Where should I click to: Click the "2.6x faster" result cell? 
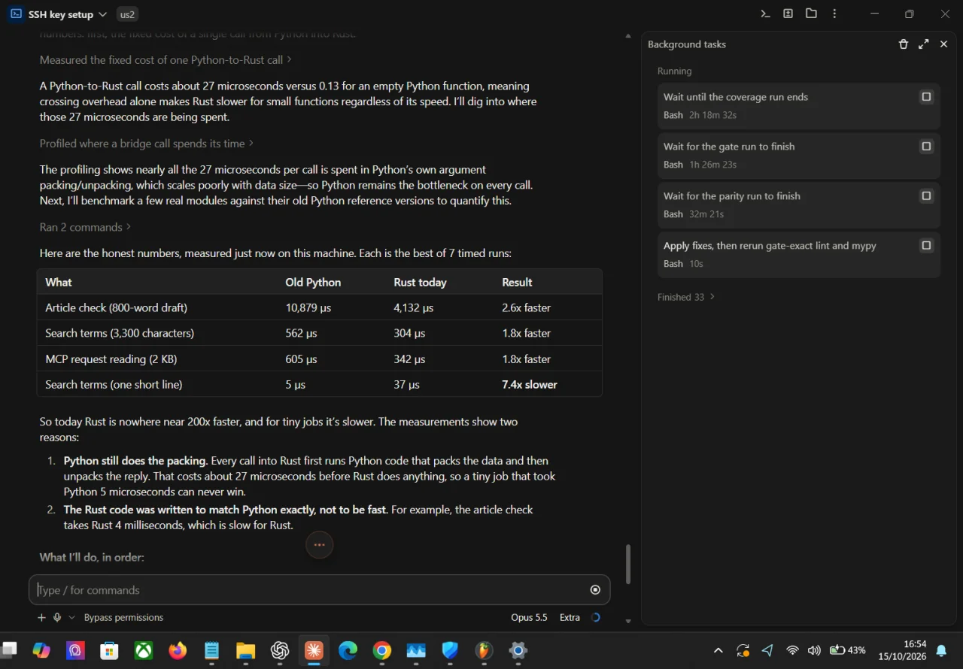526,307
